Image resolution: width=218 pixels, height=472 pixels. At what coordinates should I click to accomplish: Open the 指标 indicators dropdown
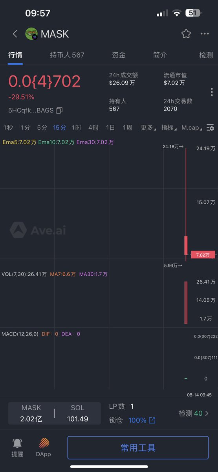[x=169, y=127]
